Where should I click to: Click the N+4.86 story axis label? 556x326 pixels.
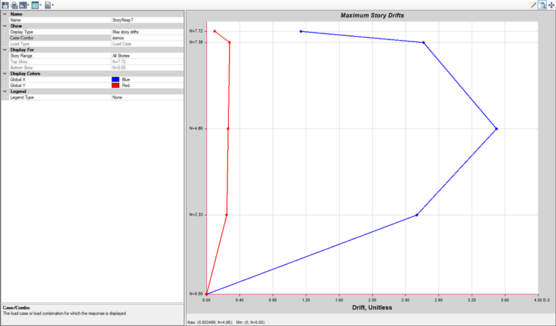click(196, 128)
